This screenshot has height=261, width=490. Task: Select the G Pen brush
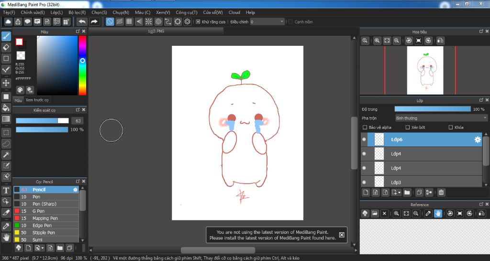[x=46, y=211]
